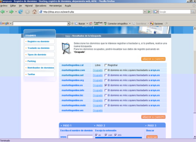Open the Home page icon

point(35,12)
